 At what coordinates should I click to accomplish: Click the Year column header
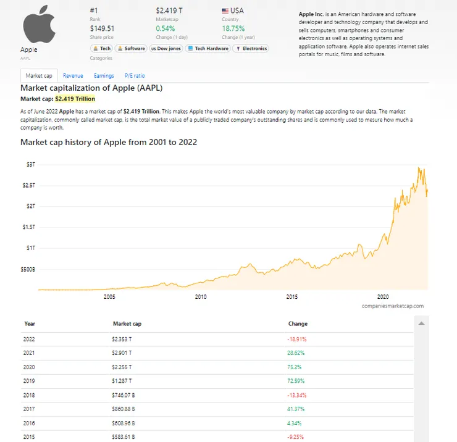point(30,323)
